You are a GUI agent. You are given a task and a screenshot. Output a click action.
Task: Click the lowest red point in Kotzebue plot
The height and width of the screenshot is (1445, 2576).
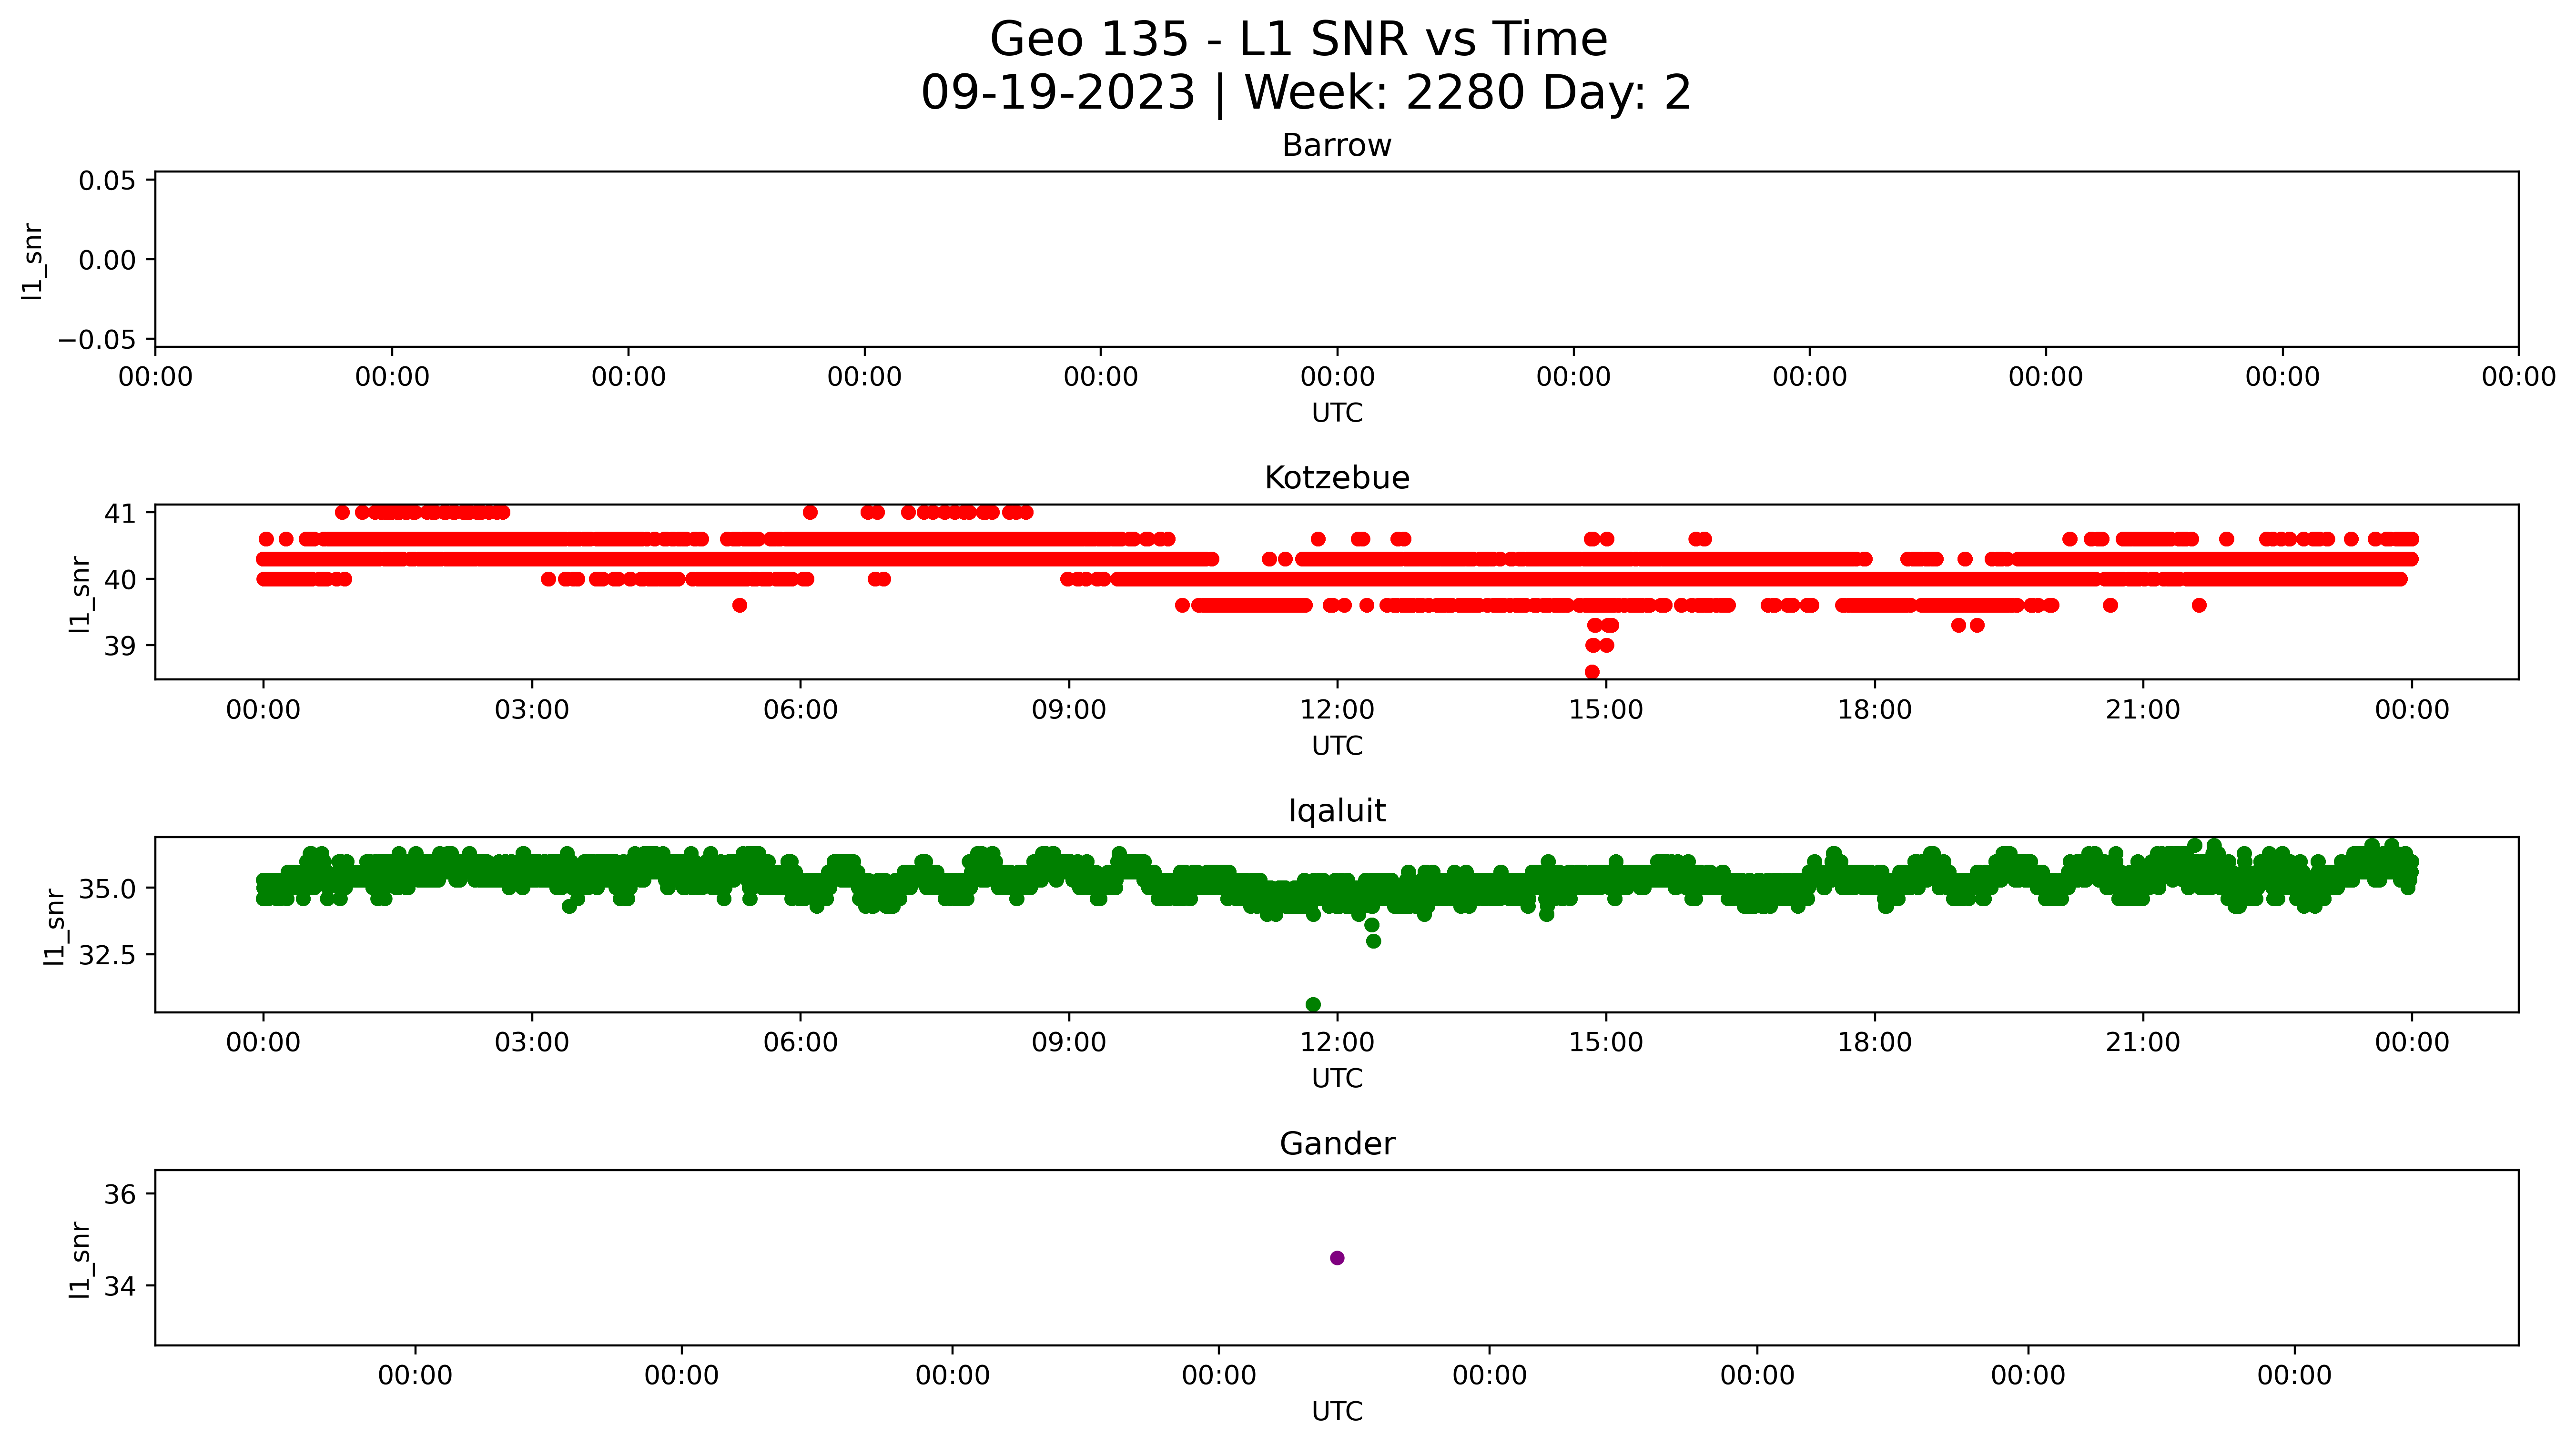click(1592, 672)
